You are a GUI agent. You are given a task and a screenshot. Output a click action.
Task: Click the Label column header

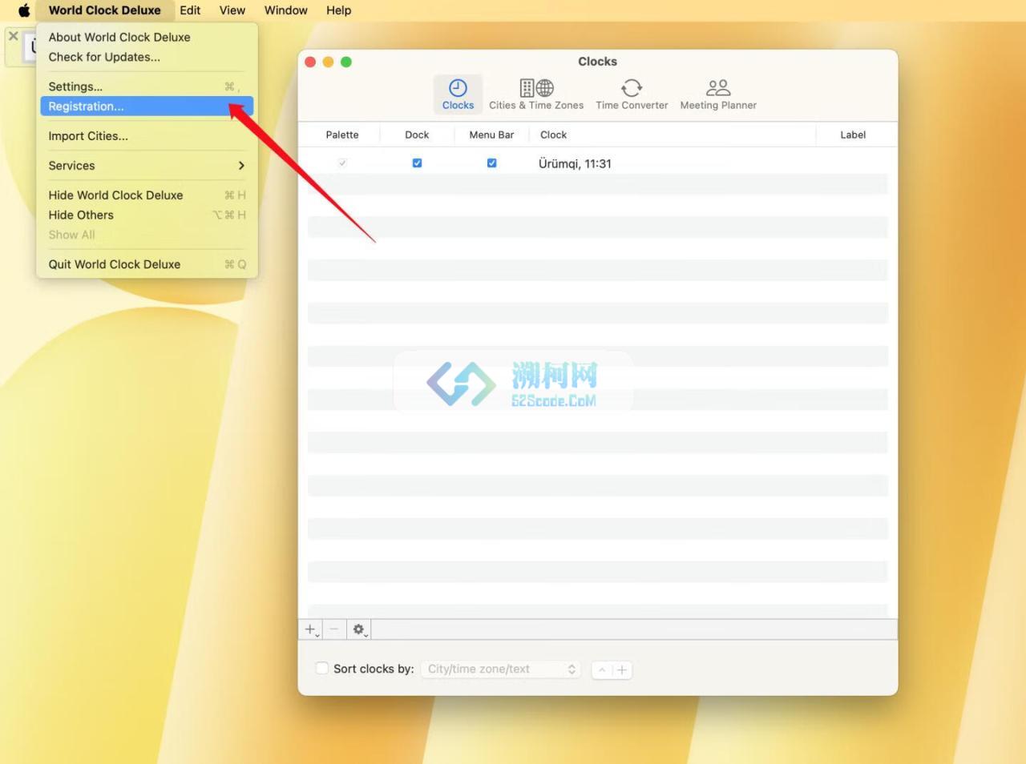tap(853, 135)
